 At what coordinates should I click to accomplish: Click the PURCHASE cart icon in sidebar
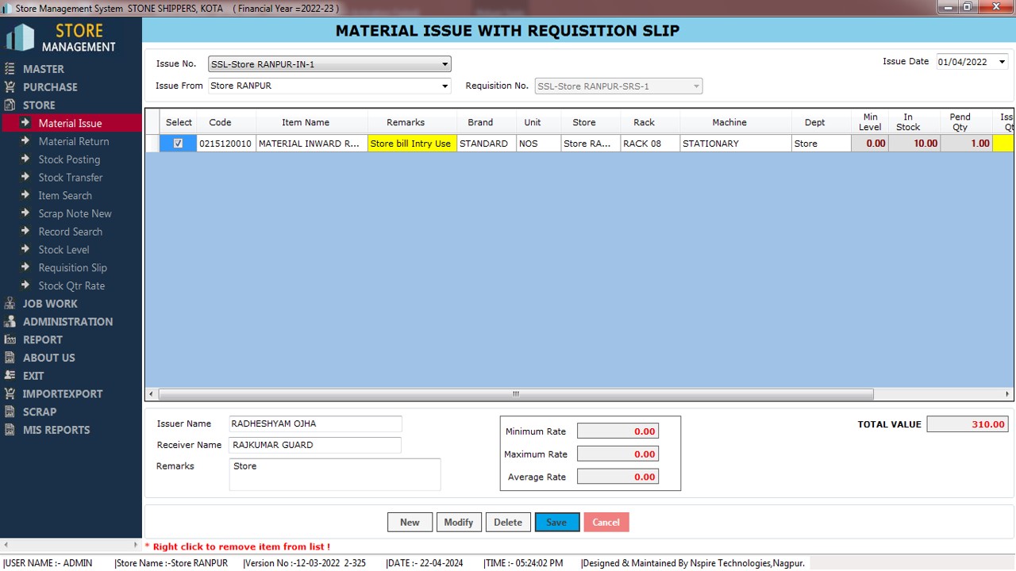pos(10,87)
